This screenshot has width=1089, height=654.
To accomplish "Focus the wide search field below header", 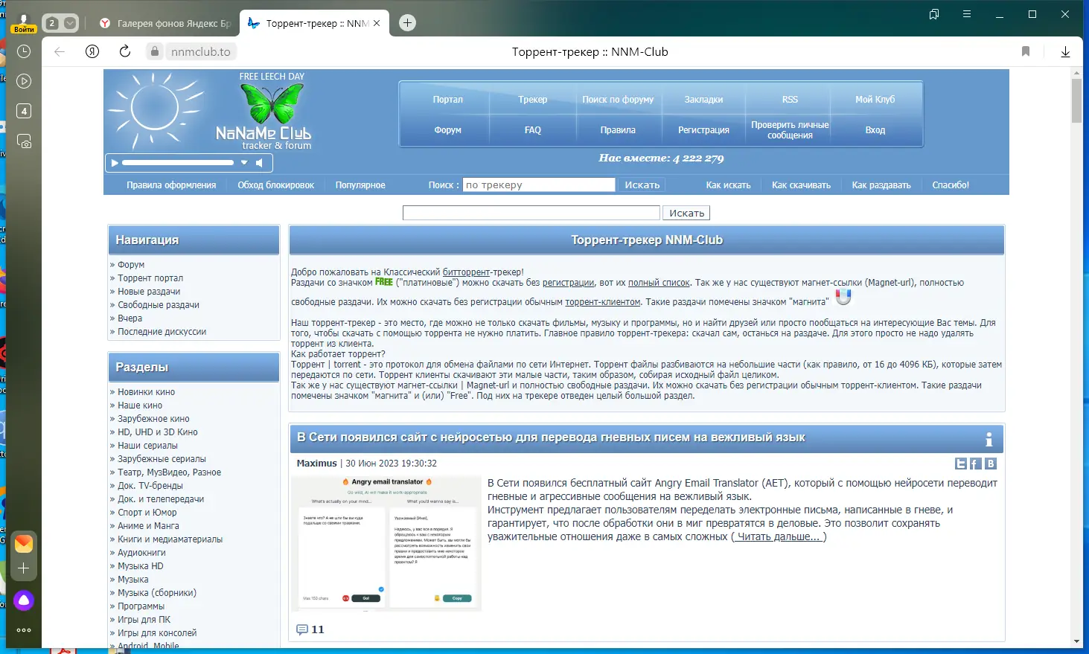I will (531, 213).
